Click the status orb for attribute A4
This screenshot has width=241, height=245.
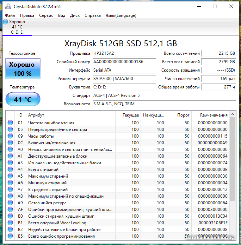click(x=10, y=170)
